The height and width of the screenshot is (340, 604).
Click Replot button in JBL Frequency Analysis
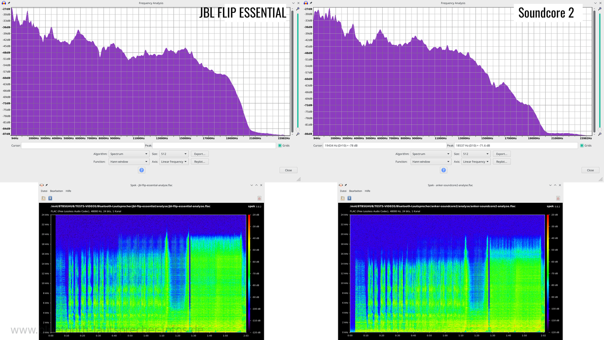click(200, 161)
